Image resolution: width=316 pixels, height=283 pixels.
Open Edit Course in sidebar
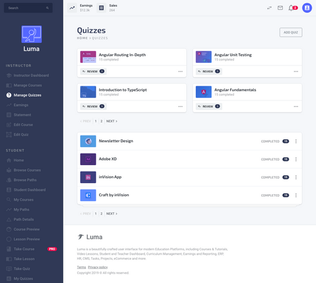click(23, 125)
